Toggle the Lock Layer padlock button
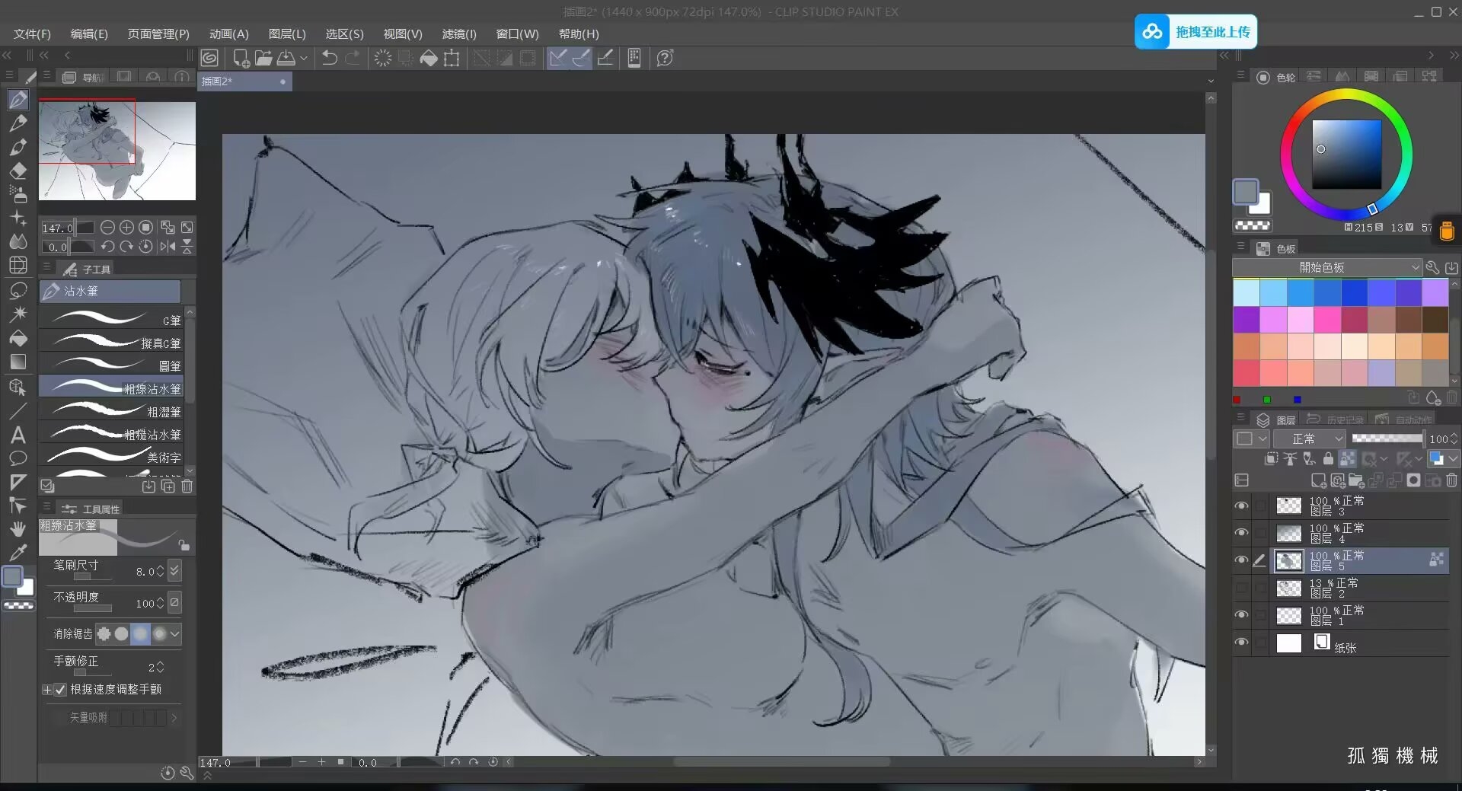Viewport: 1462px width, 791px height. coord(1328,458)
